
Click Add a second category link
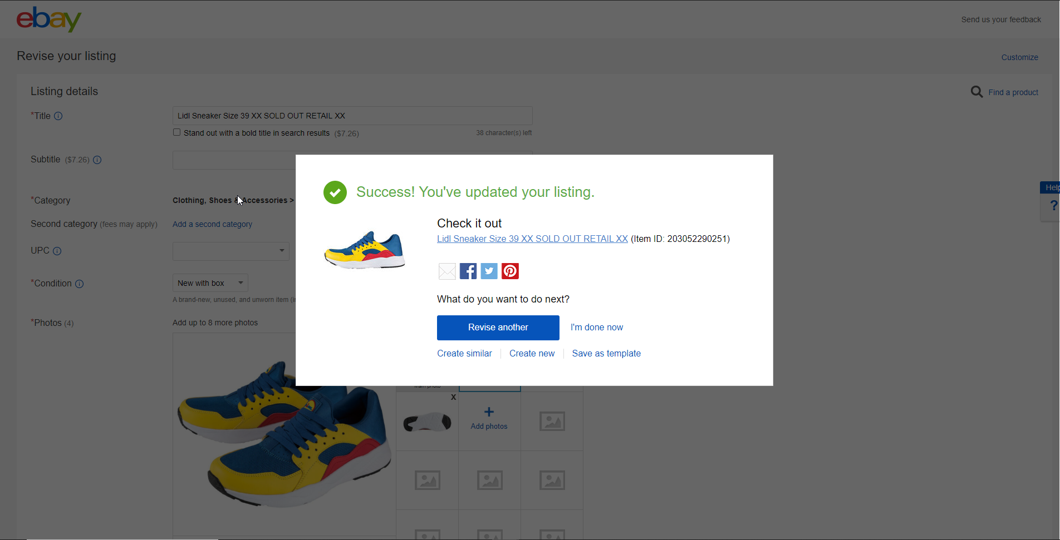(212, 224)
